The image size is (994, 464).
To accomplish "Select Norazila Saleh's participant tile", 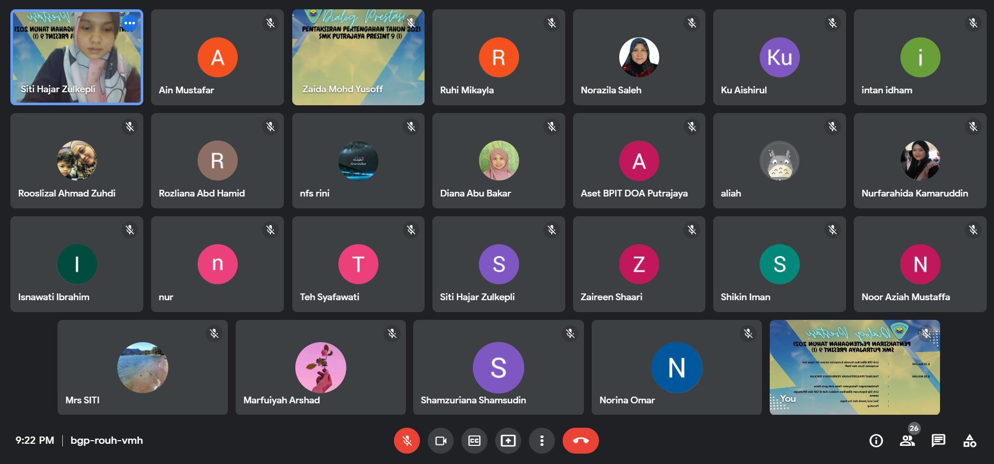I will tap(639, 57).
